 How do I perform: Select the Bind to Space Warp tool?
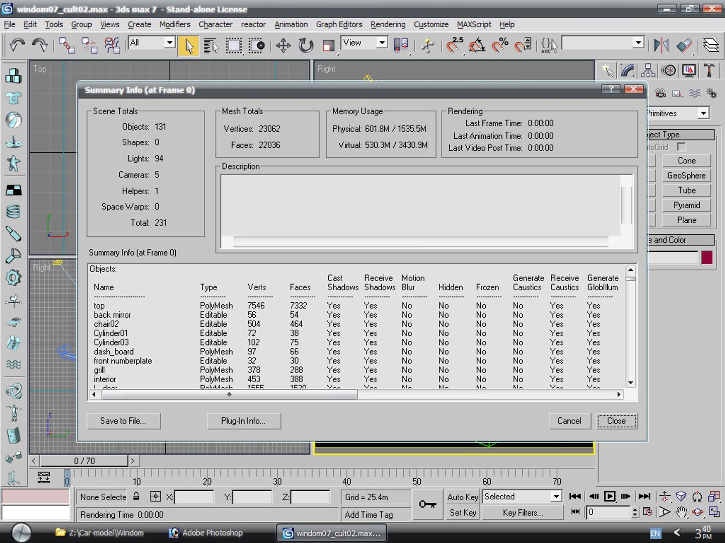[x=112, y=45]
